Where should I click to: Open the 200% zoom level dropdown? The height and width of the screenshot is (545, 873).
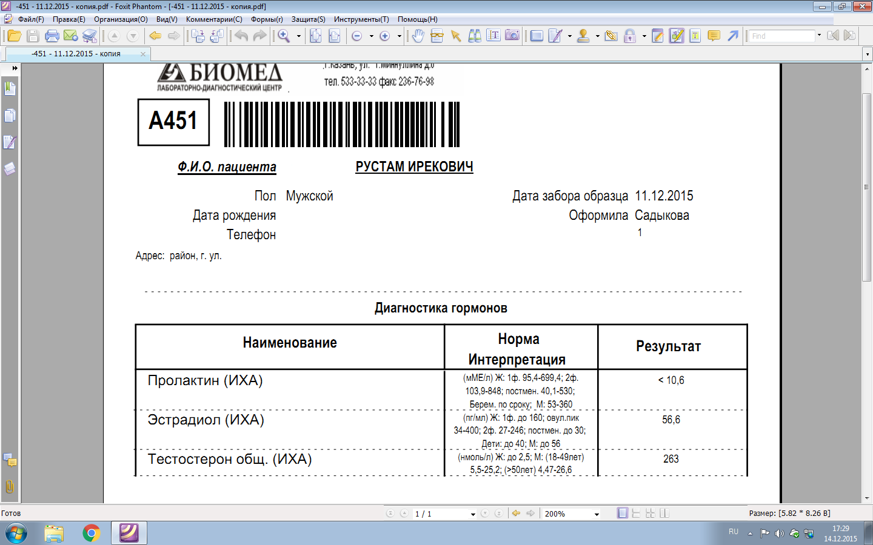(597, 514)
